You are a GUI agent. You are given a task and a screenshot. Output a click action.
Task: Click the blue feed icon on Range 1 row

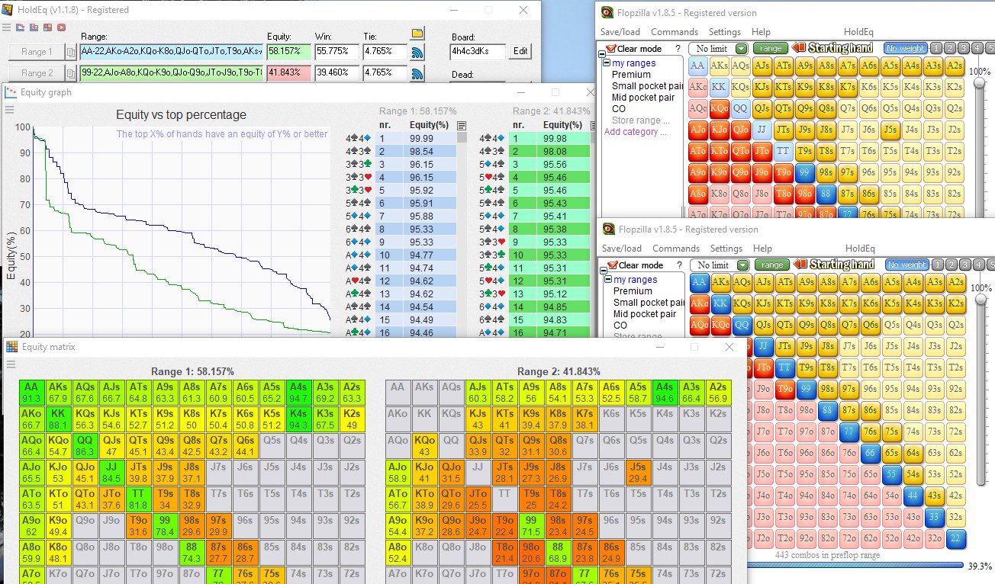pyautogui.click(x=417, y=53)
